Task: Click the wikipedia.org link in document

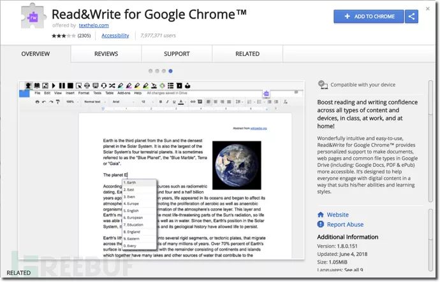Action: pyautogui.click(x=258, y=128)
